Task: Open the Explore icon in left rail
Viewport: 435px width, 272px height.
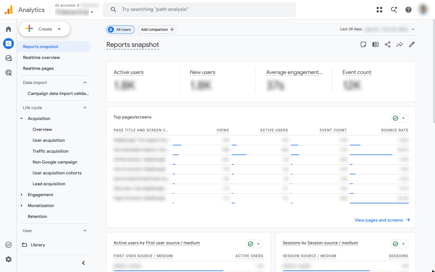Action: pyautogui.click(x=8, y=58)
